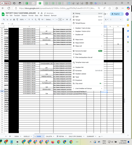Choose Hapus baris in context menu
This screenshot has width=132, height=145.
click(x=88, y=39)
